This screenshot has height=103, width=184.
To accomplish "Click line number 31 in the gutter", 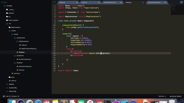I will pyautogui.click(x=54, y=71).
